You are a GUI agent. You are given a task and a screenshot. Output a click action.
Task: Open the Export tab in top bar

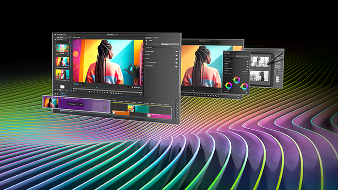pos(64,34)
